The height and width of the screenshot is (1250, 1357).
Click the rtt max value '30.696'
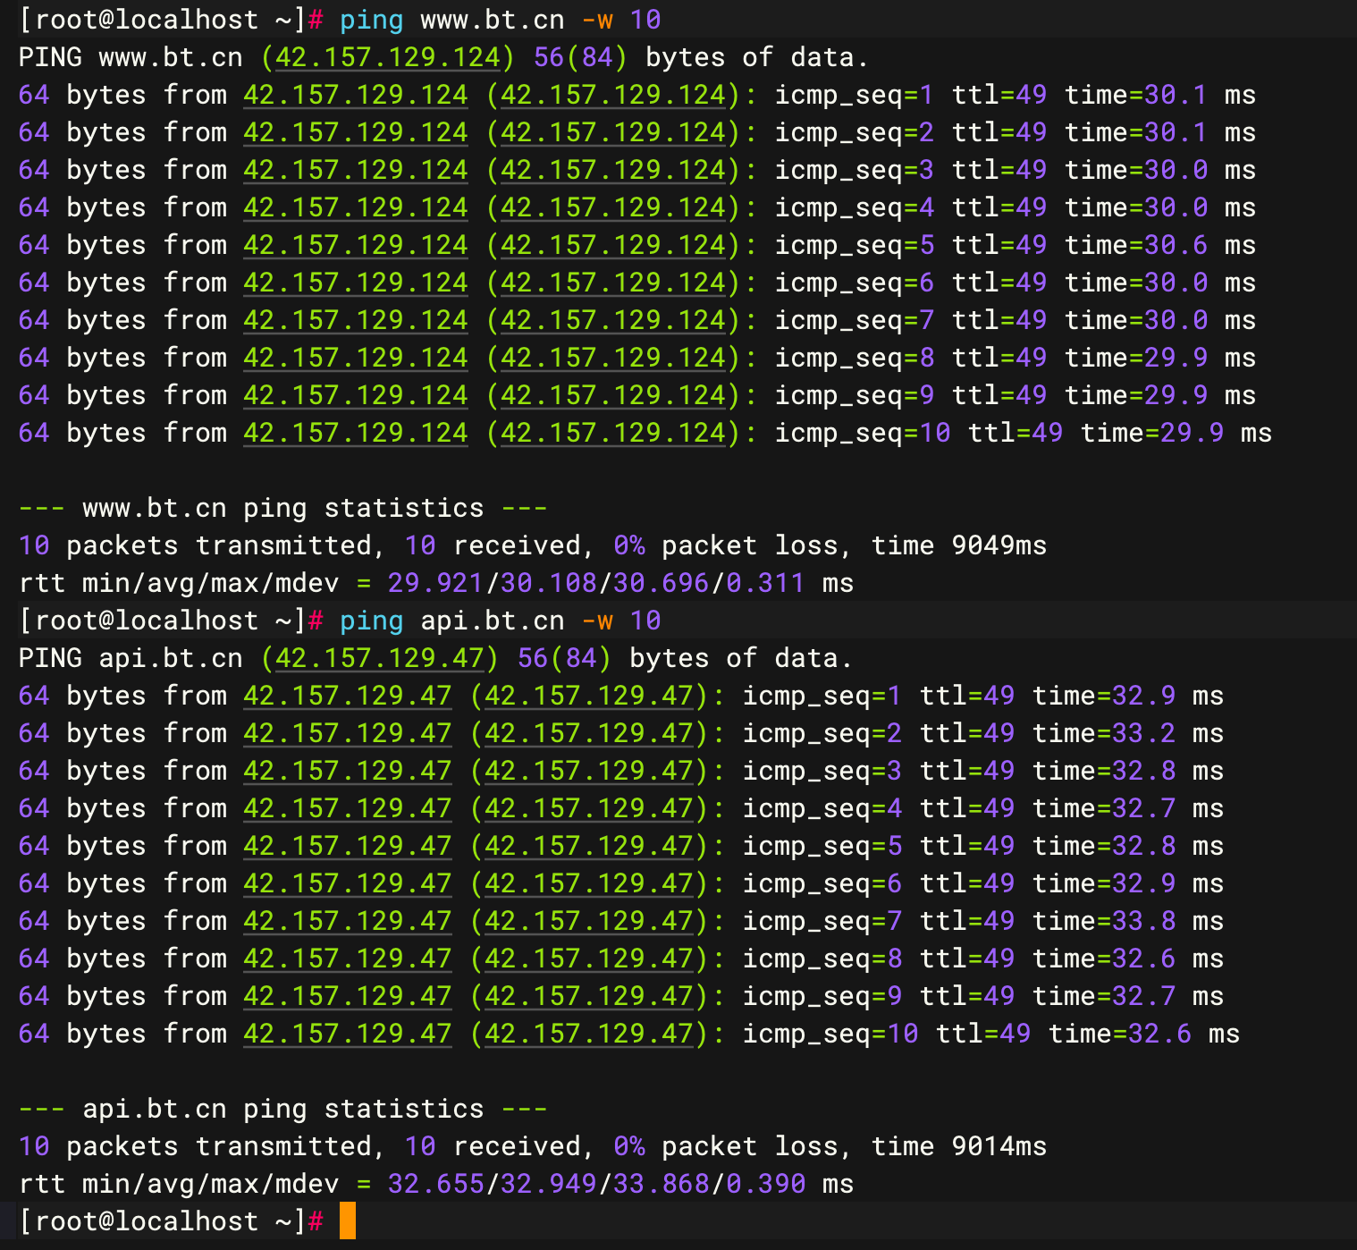(x=661, y=583)
